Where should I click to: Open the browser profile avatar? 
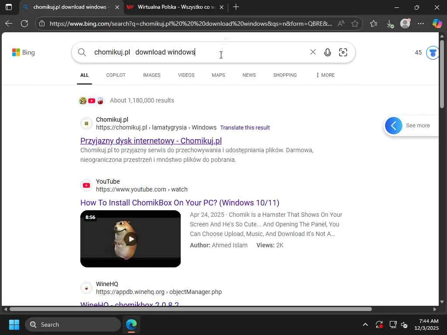click(x=406, y=24)
